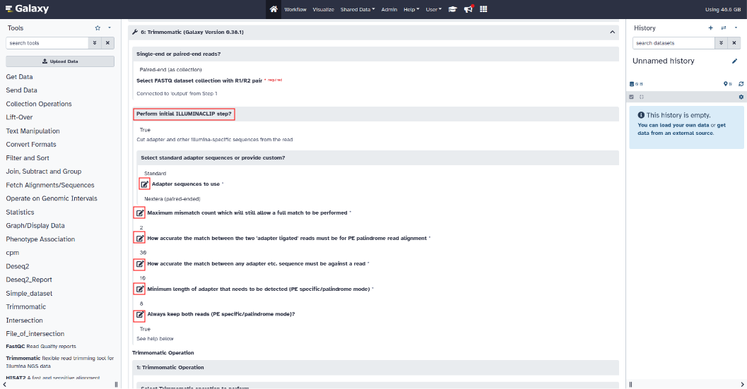Toggle edit for Minimum length of adapter
Screen dimensions: 747x389
(x=139, y=289)
